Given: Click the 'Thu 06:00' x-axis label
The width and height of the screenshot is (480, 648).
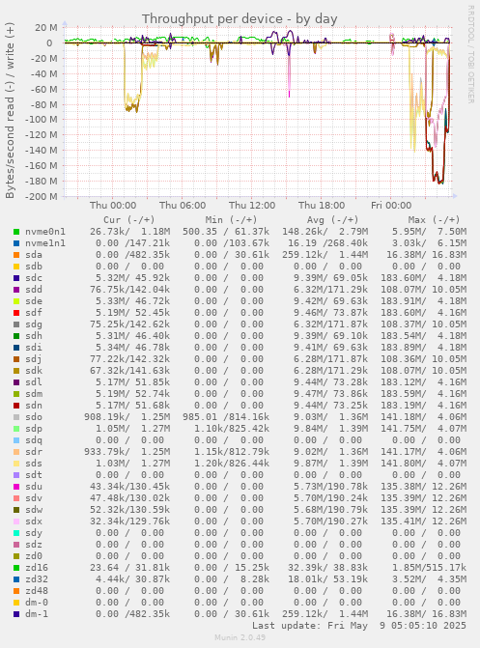Looking at the screenshot, I should pyautogui.click(x=183, y=206).
